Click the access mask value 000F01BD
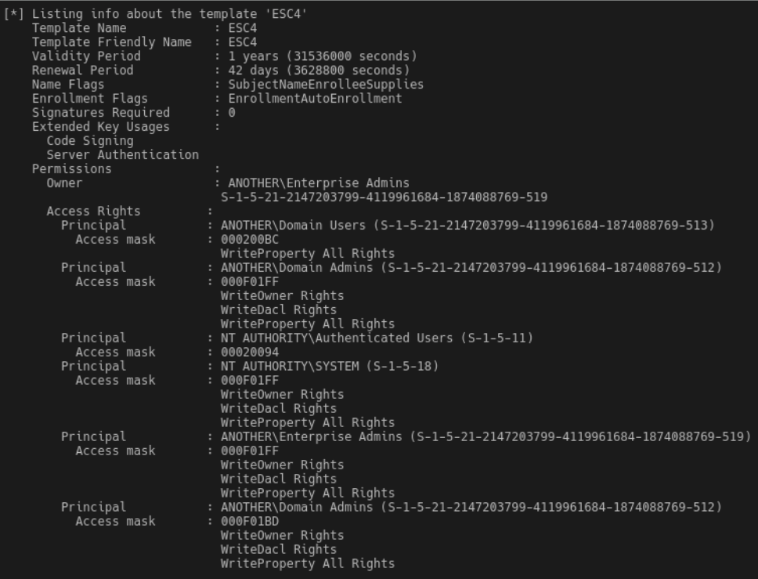Image resolution: width=758 pixels, height=579 pixels. click(250, 522)
